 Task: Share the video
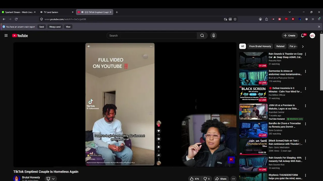(x=221, y=179)
